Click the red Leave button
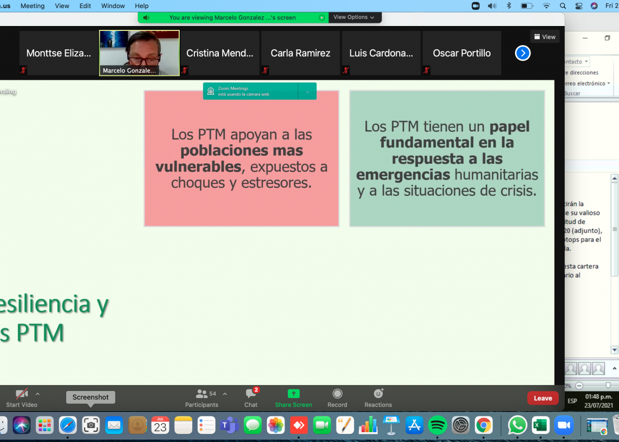This screenshot has width=619, height=442. coord(542,398)
